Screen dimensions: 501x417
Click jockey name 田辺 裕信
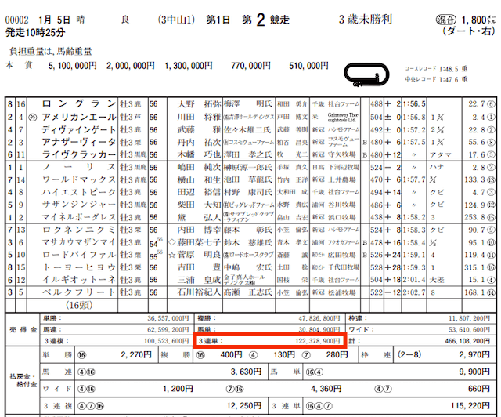(x=199, y=192)
